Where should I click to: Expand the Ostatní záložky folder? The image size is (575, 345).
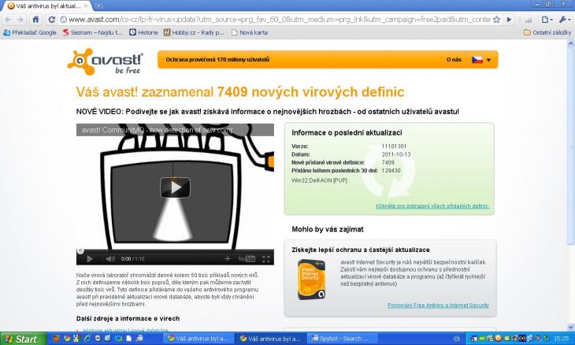[x=547, y=32]
